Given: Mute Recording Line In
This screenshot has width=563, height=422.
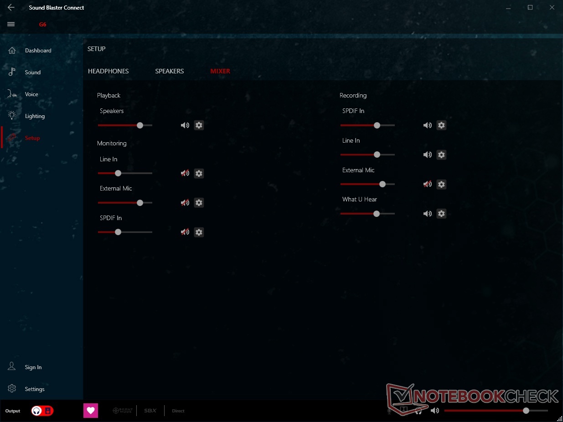Looking at the screenshot, I should tap(427, 155).
